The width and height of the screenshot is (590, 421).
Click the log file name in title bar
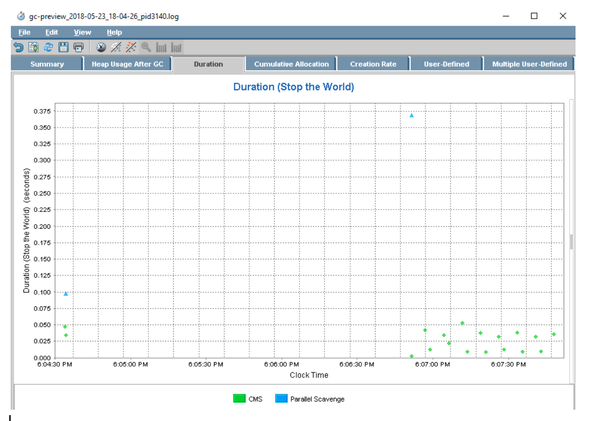pyautogui.click(x=104, y=16)
